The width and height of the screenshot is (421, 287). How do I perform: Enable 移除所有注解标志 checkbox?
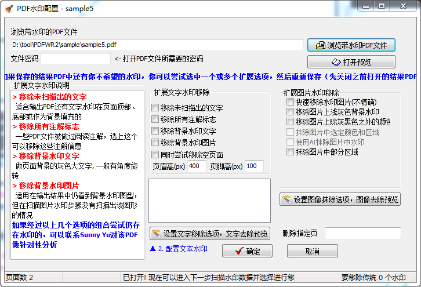pos(155,119)
